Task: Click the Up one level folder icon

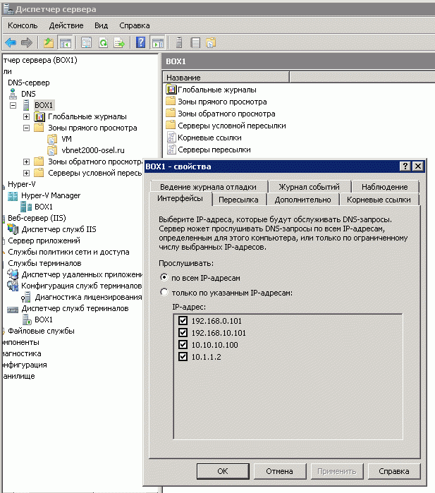Action: coord(49,42)
